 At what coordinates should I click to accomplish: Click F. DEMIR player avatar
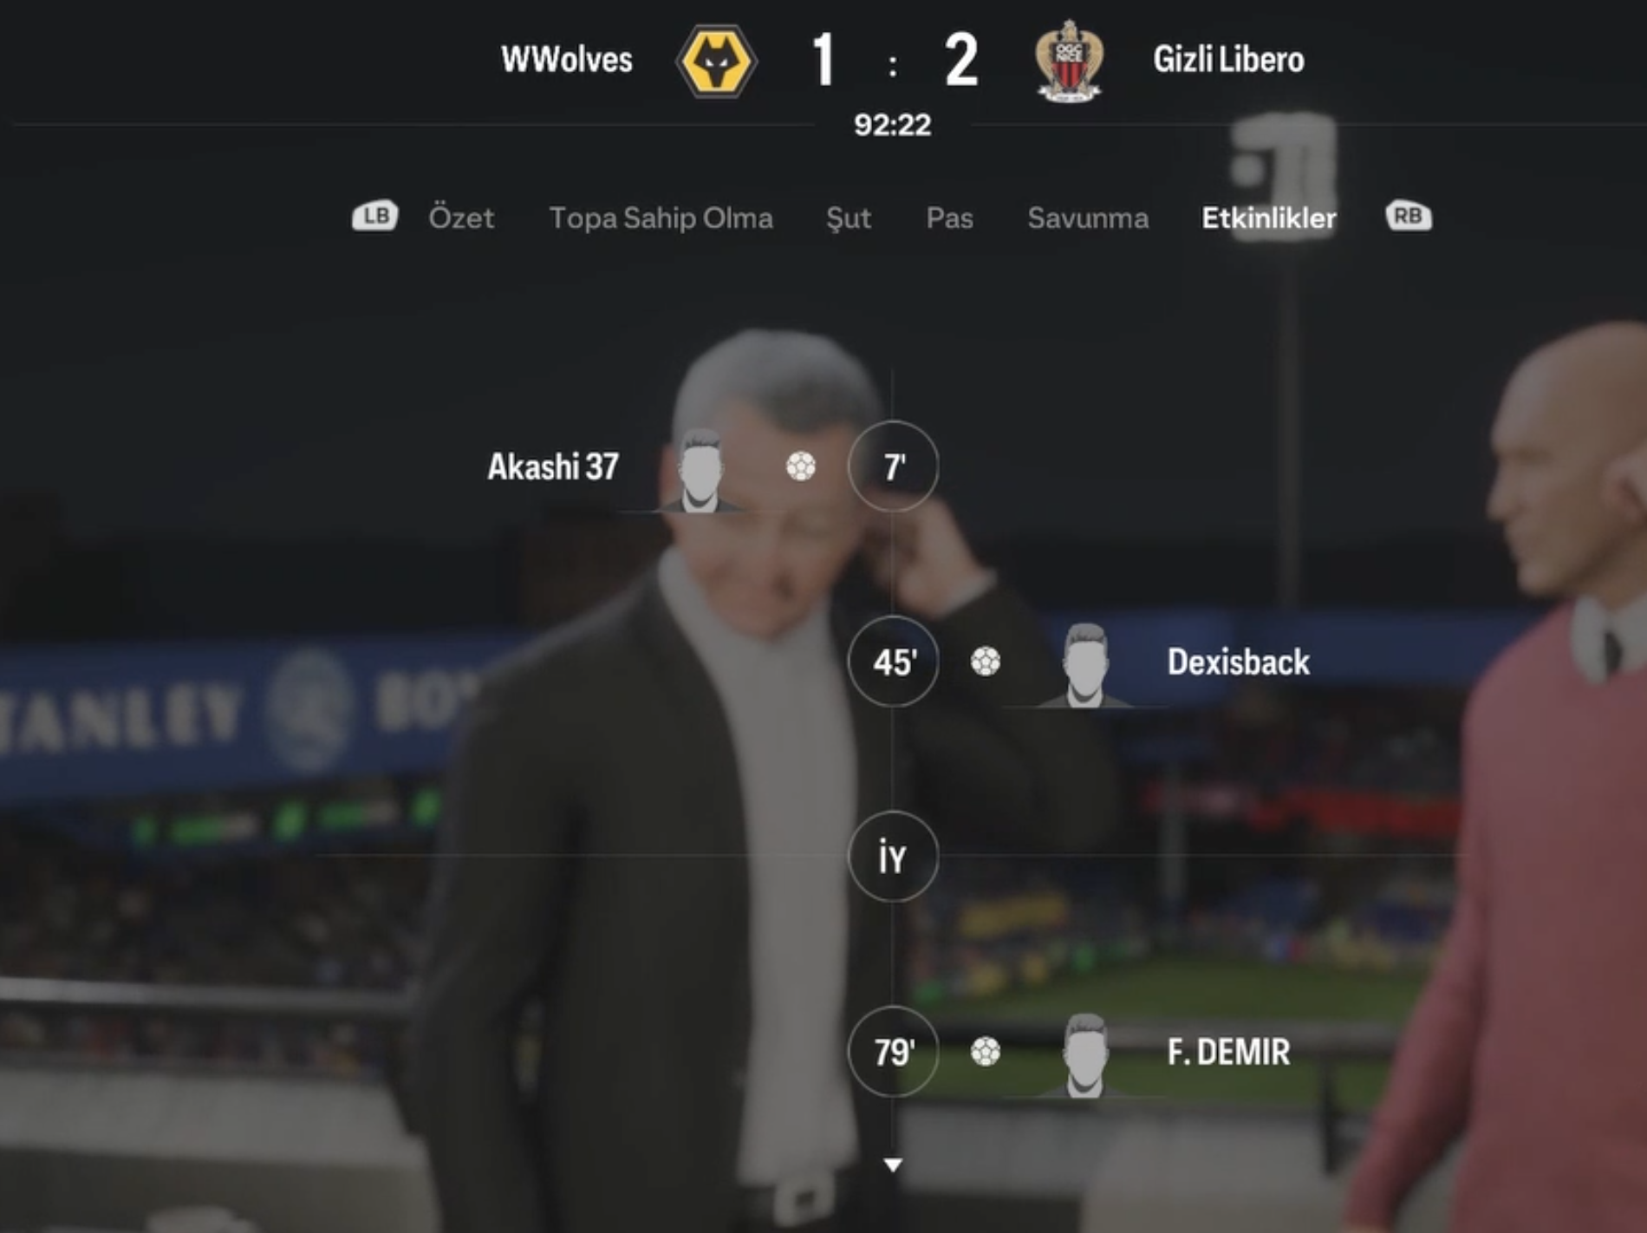[1085, 1054]
